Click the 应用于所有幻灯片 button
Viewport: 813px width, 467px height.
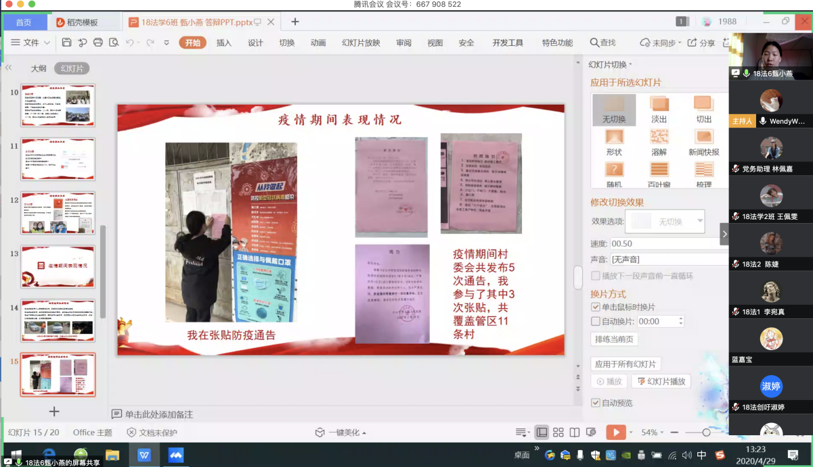click(625, 364)
